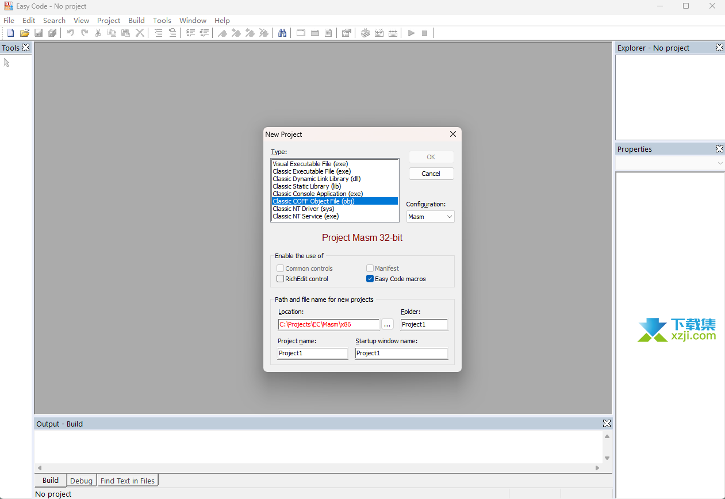
Task: Switch to the Build output tab
Action: [51, 481]
